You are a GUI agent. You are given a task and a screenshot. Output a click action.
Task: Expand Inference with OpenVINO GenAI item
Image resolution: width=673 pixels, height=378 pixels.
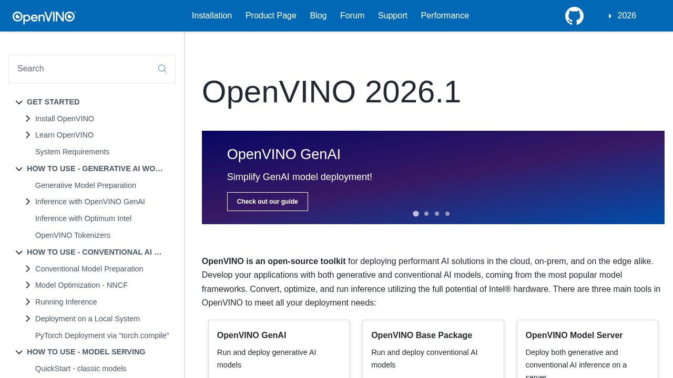point(28,202)
